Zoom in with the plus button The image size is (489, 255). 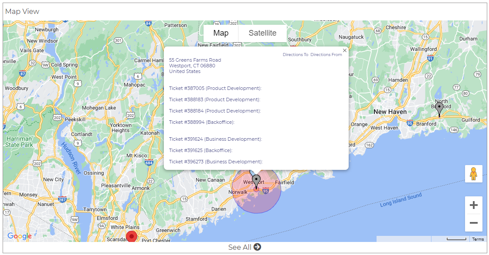coord(473,205)
